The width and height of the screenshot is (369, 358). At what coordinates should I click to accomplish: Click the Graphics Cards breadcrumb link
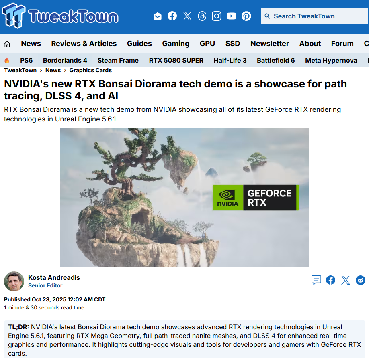coord(90,70)
